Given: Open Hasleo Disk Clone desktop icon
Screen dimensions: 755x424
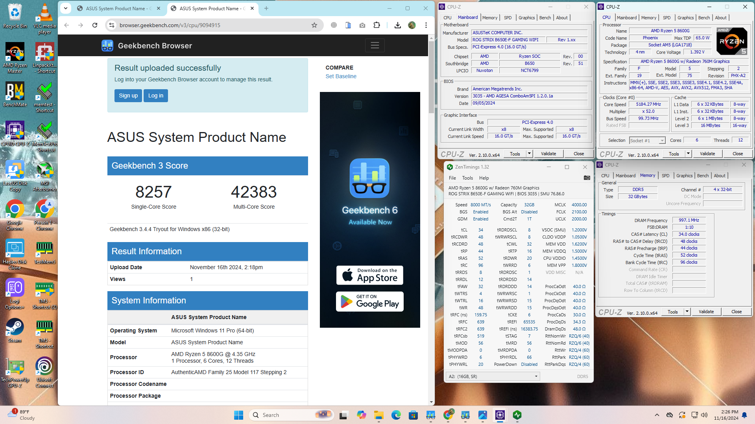Looking at the screenshot, I should click(x=15, y=254).
